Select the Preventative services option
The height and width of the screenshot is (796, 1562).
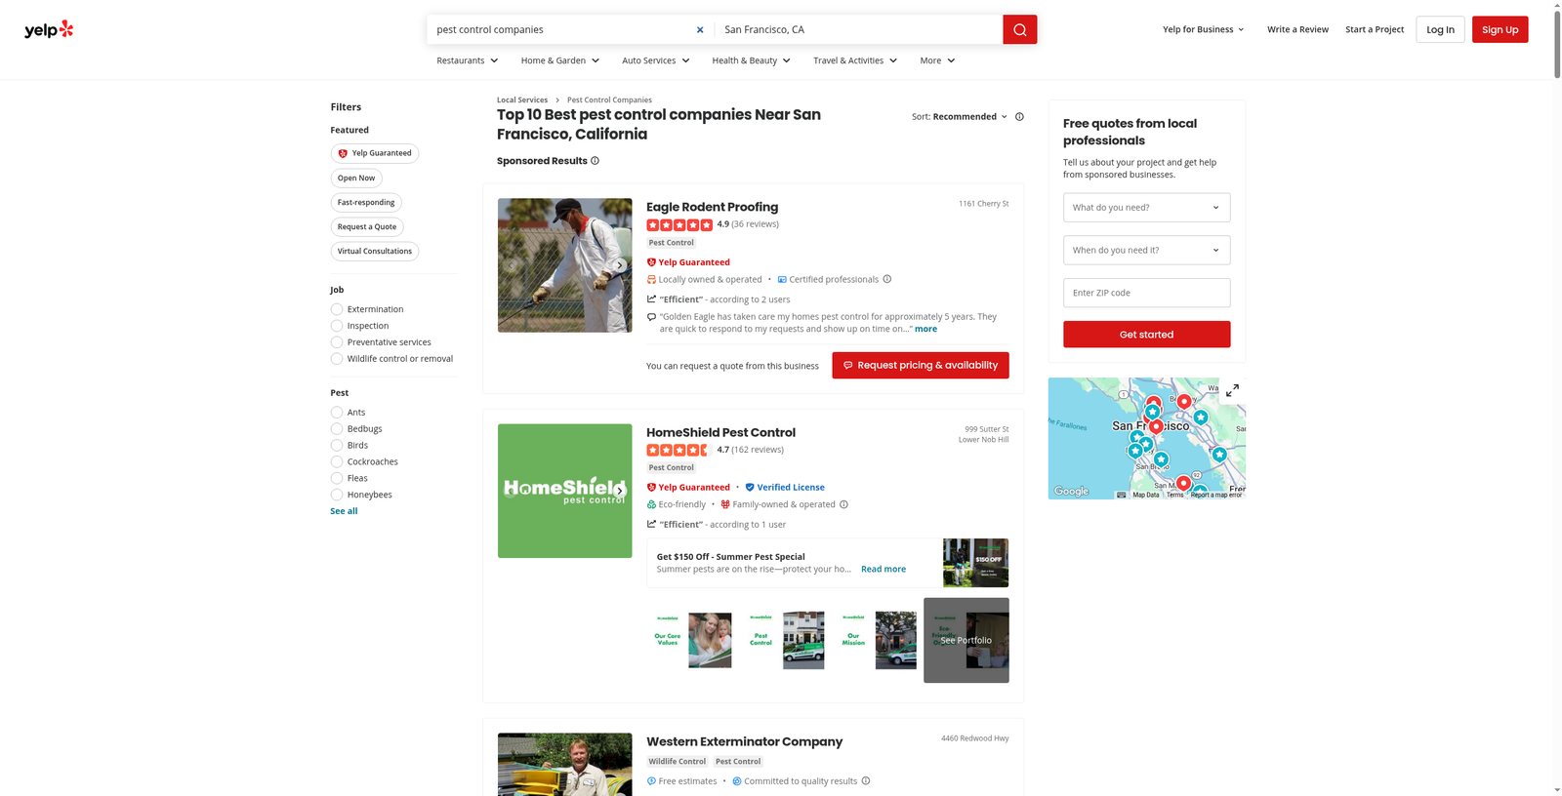[337, 342]
